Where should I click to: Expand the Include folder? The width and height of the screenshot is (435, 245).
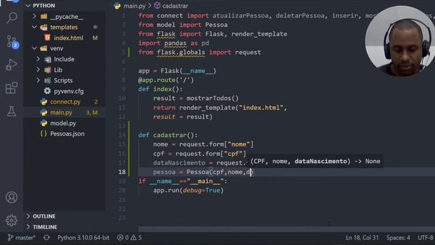[38, 59]
